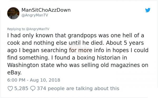Click the phrase "find something." in the tweet
Viewport: 158px width, 98px height.
click(x=28, y=58)
